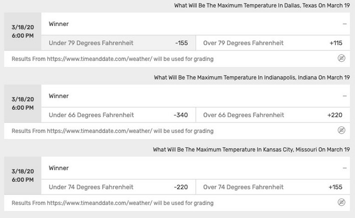The width and height of the screenshot is (355, 218).
Task: Select Under 66 Degrees Fahrenheit at -340
Action: (x=118, y=115)
